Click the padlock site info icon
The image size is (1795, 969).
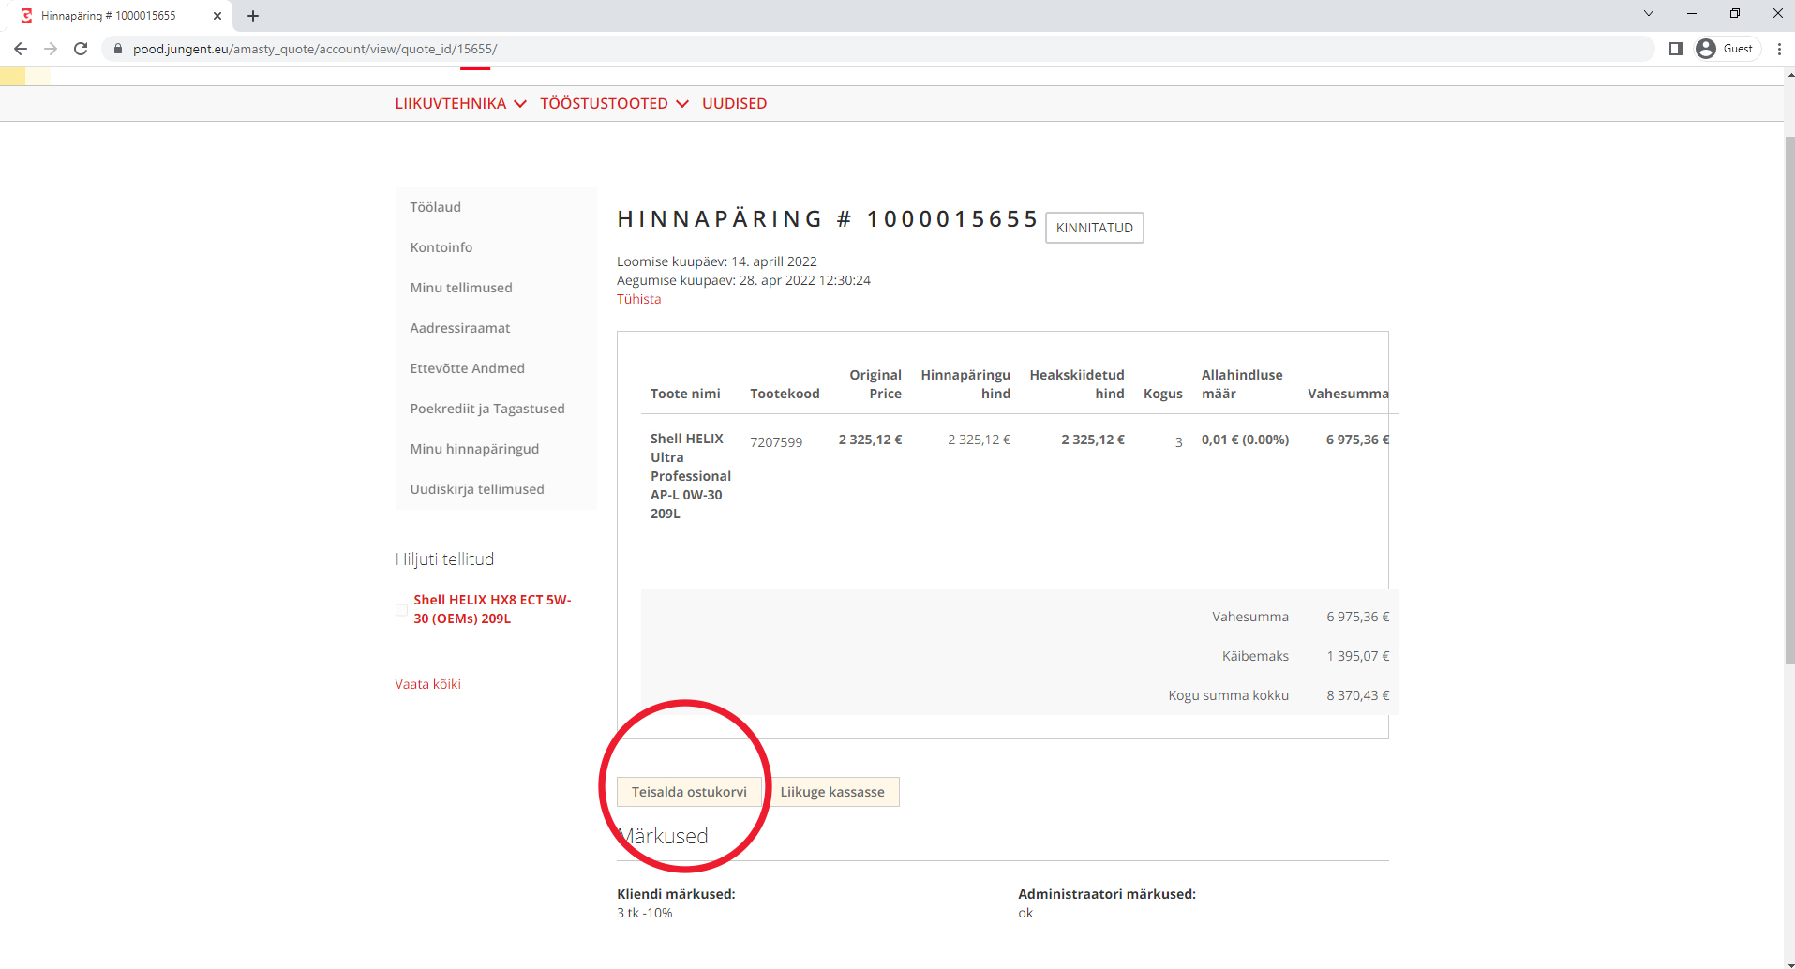(118, 49)
